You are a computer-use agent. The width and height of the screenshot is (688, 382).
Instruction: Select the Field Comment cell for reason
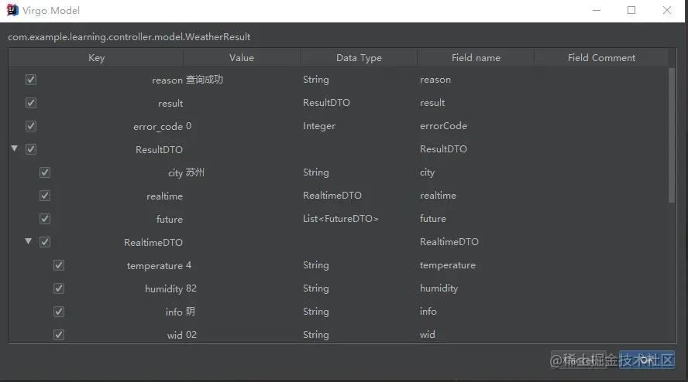pyautogui.click(x=601, y=80)
